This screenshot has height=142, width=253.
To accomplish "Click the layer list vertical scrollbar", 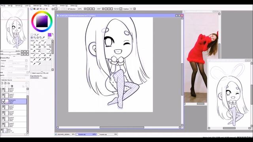I will 28,114.
